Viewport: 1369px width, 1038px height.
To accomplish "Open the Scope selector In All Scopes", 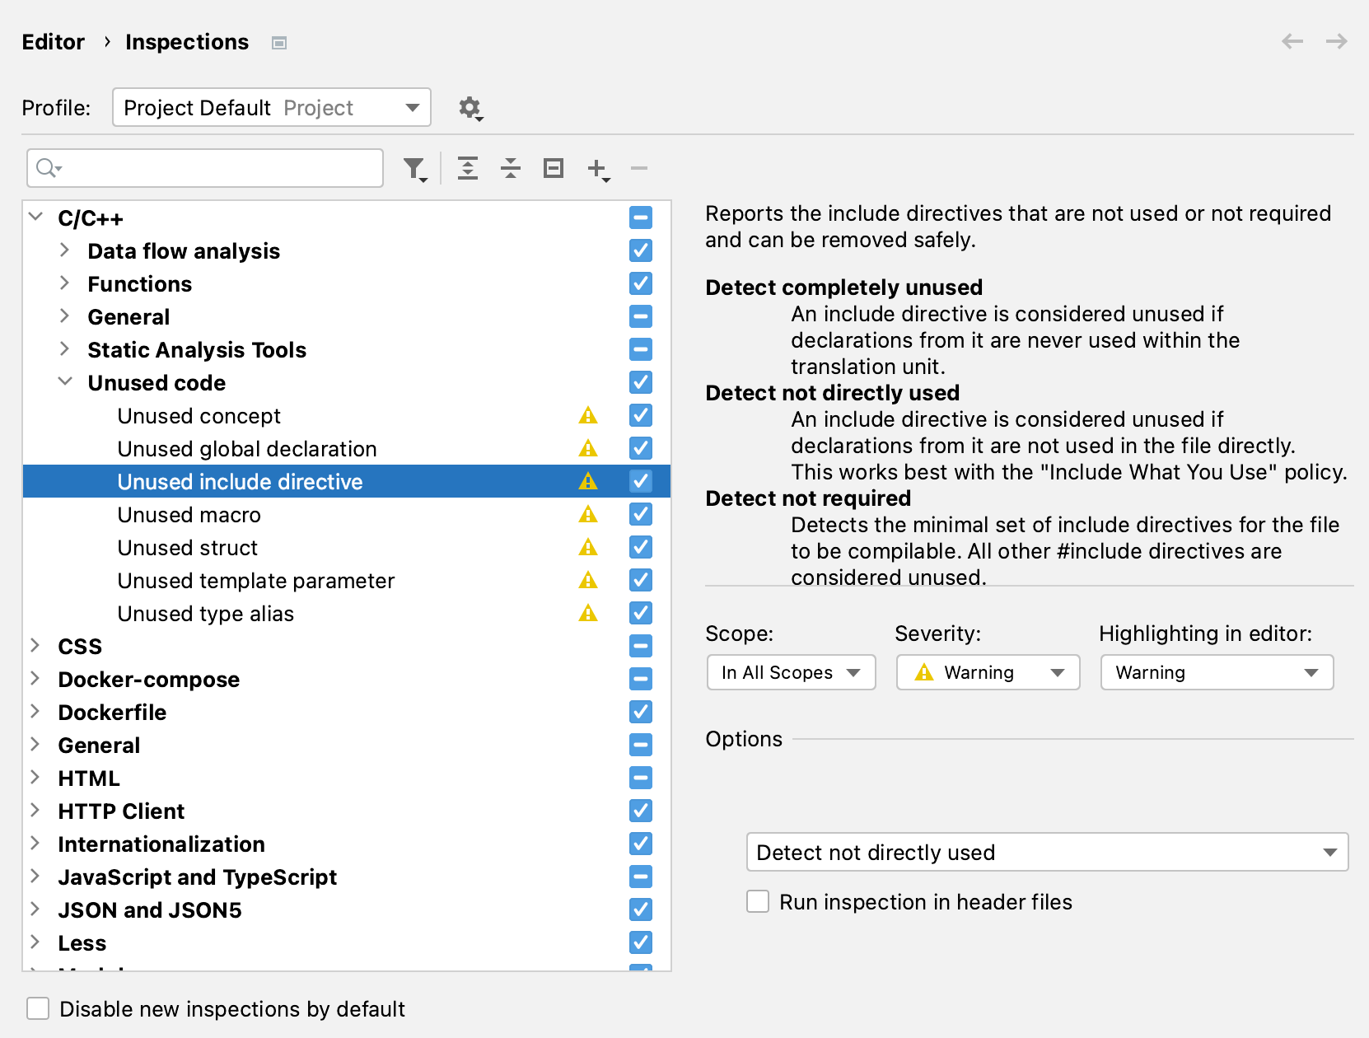I will (x=790, y=672).
